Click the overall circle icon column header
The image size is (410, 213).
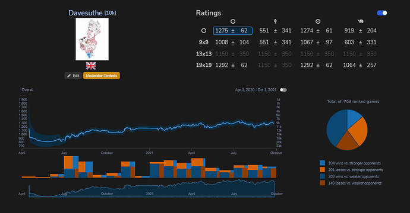(233, 21)
